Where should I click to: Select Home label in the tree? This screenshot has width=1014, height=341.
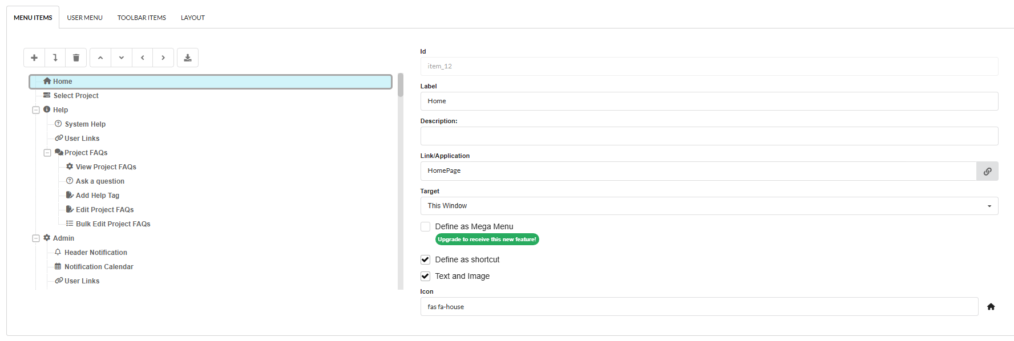(x=63, y=82)
